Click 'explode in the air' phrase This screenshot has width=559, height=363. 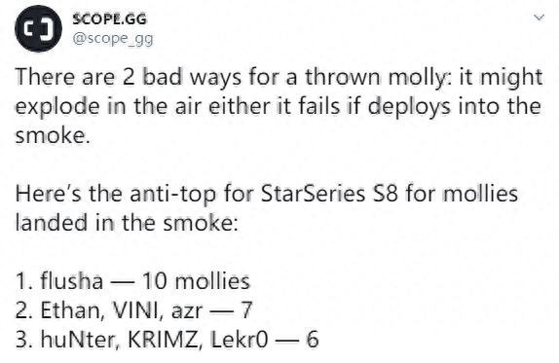point(109,107)
